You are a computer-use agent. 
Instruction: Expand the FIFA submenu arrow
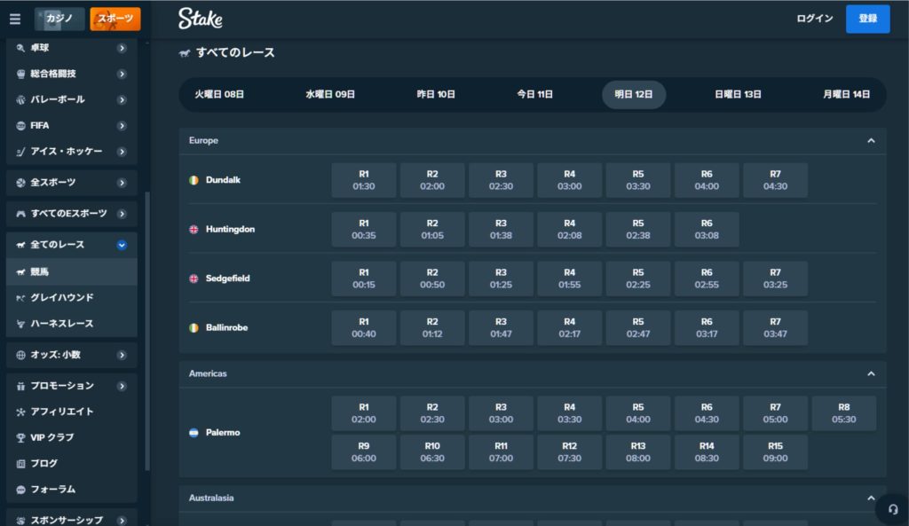(122, 126)
